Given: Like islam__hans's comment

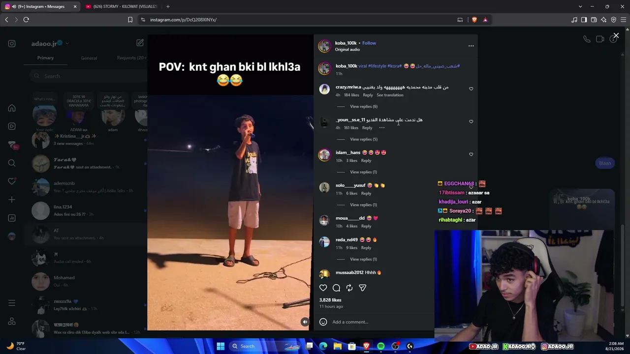Looking at the screenshot, I should 471,154.
